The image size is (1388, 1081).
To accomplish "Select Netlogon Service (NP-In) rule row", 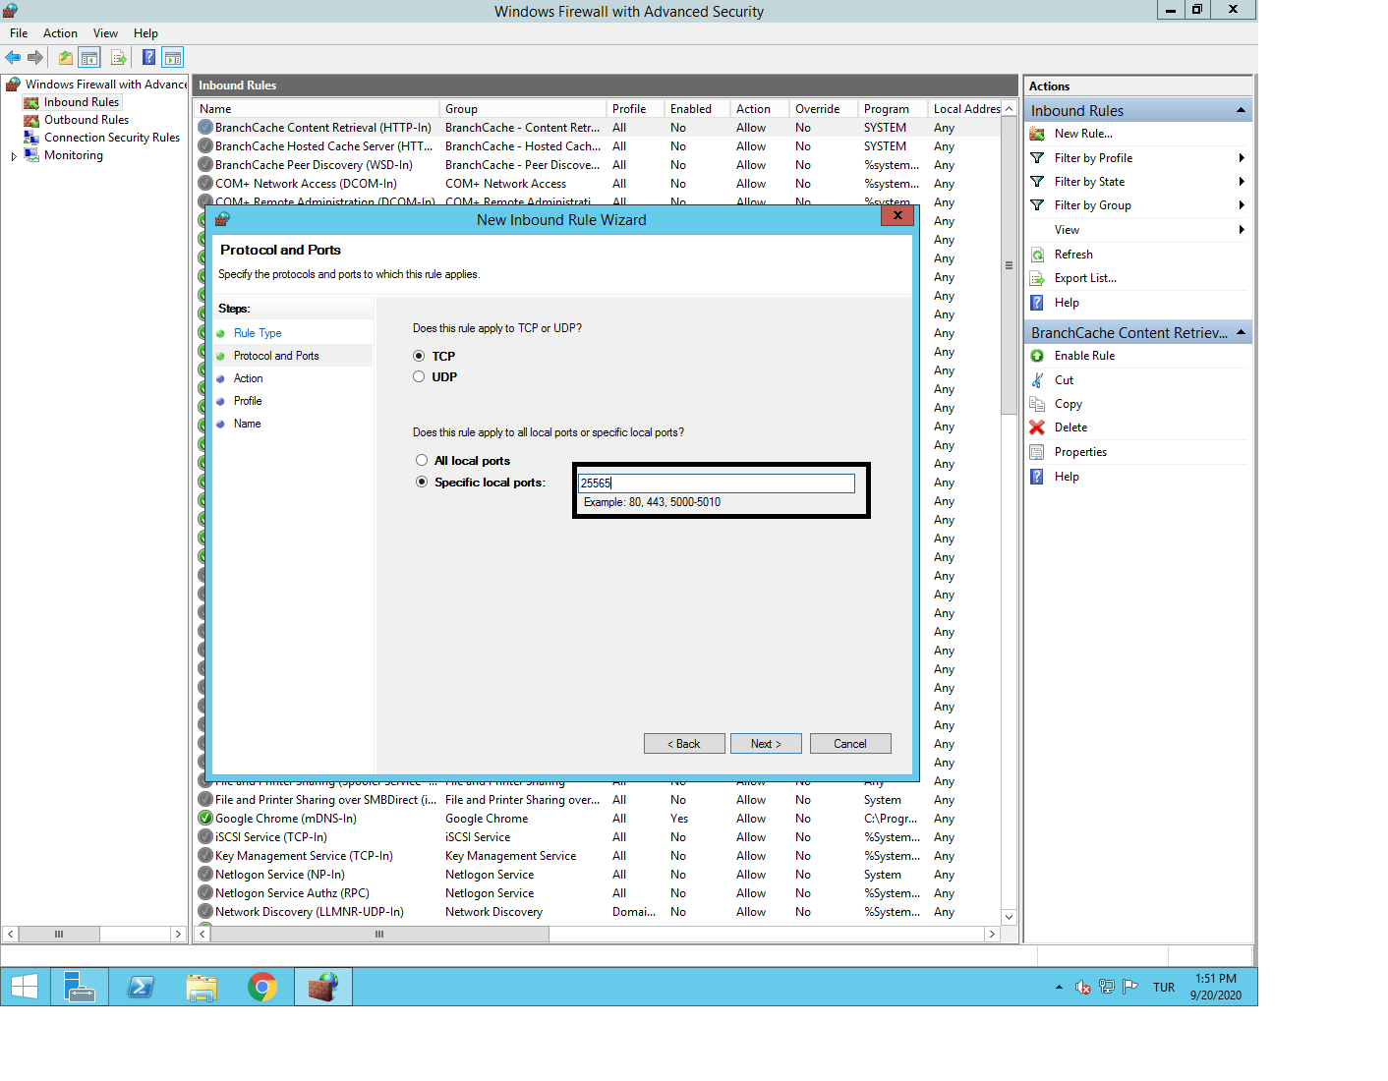I will tap(598, 875).
